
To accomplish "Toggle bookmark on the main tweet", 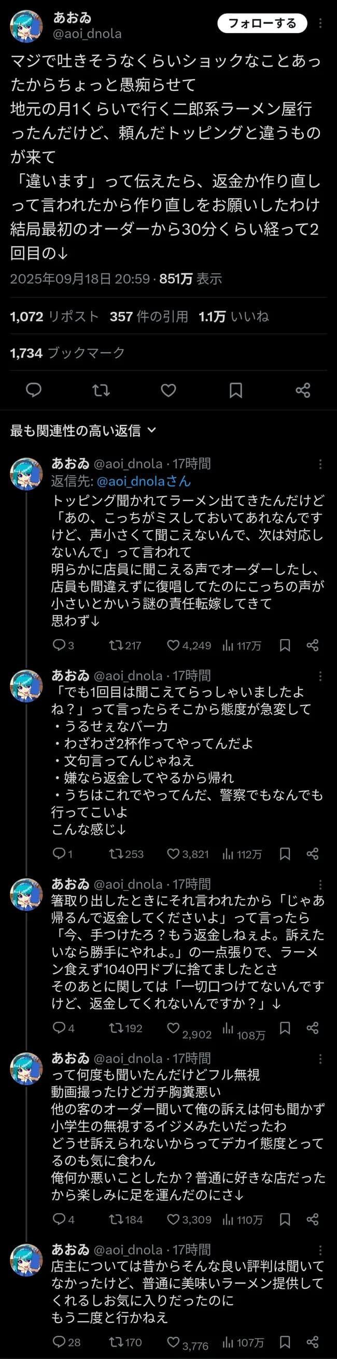I will [x=236, y=392].
